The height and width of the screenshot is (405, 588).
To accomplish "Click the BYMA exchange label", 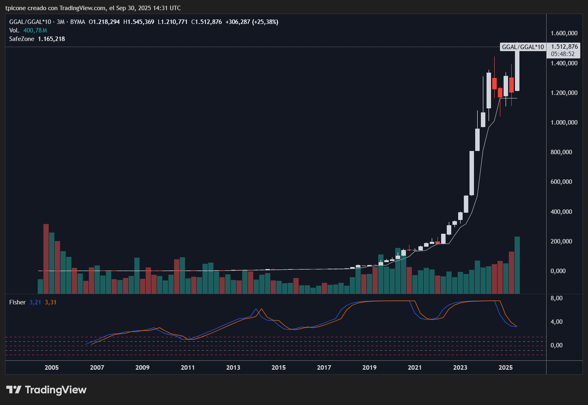I will point(78,22).
